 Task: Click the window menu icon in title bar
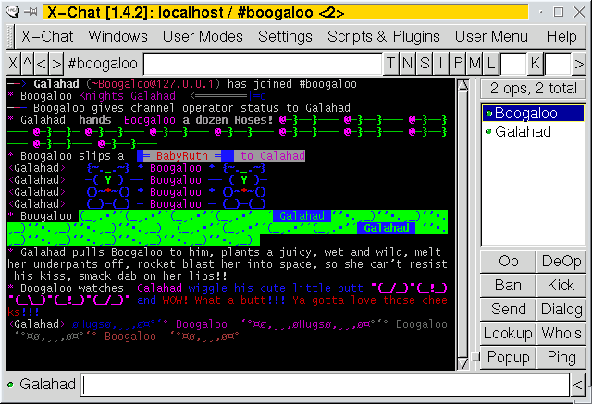[x=10, y=11]
